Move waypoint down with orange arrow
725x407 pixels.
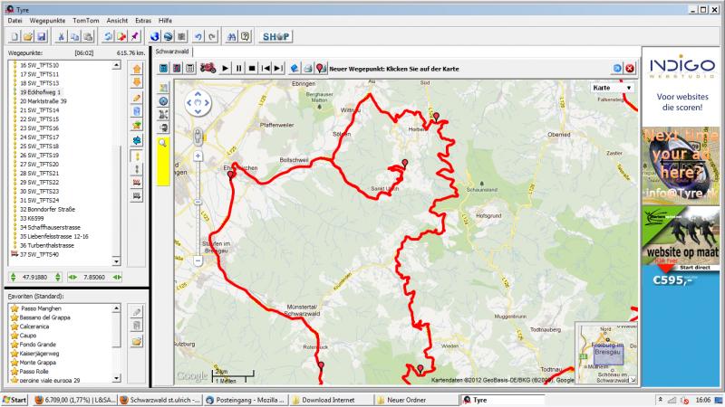coord(137,82)
